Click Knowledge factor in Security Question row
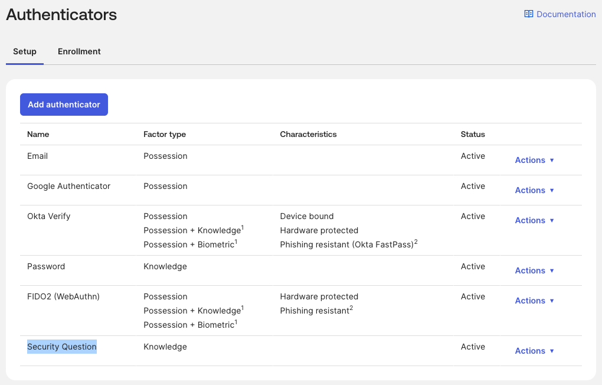Viewport: 602px width, 385px height. 165,347
